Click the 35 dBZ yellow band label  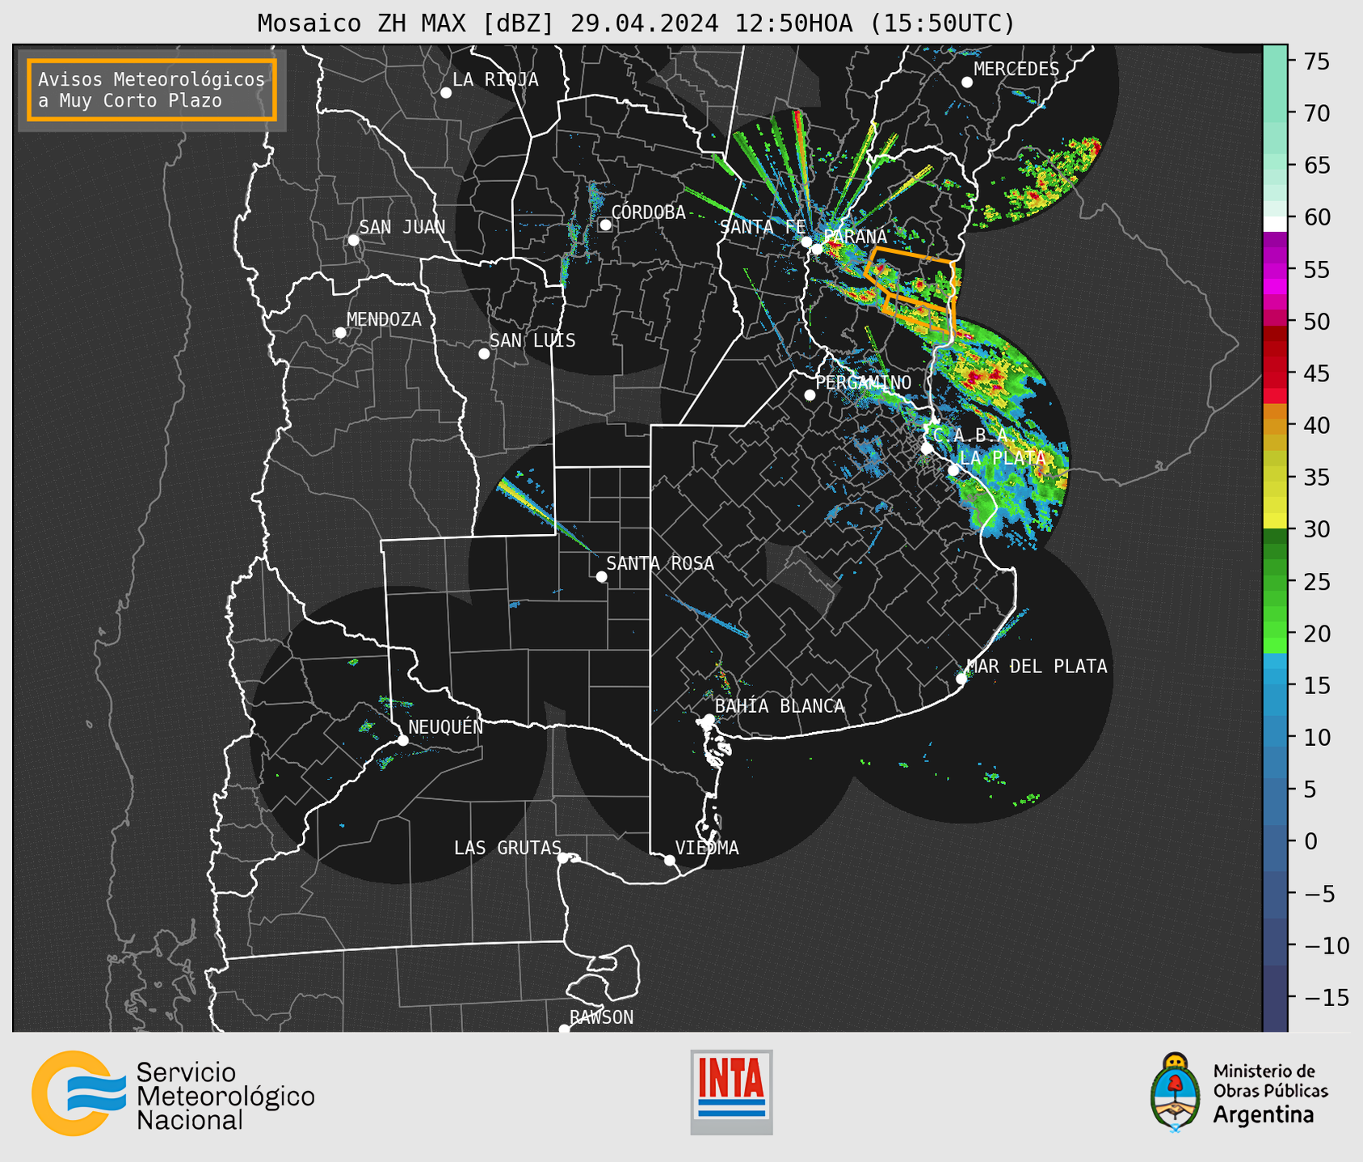(1316, 478)
